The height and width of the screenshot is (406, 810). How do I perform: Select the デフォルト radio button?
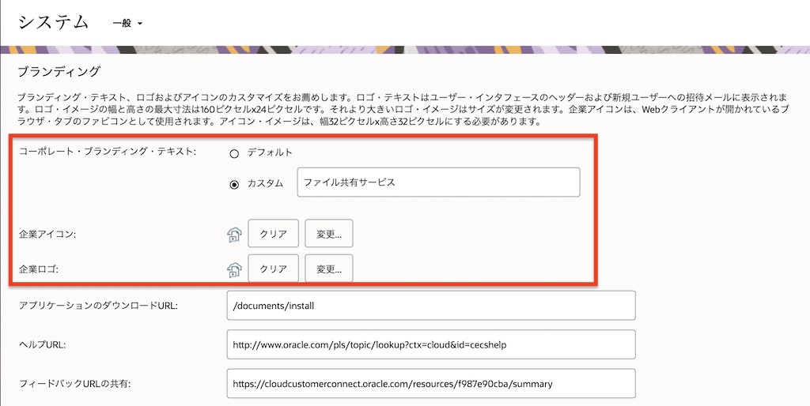234,153
